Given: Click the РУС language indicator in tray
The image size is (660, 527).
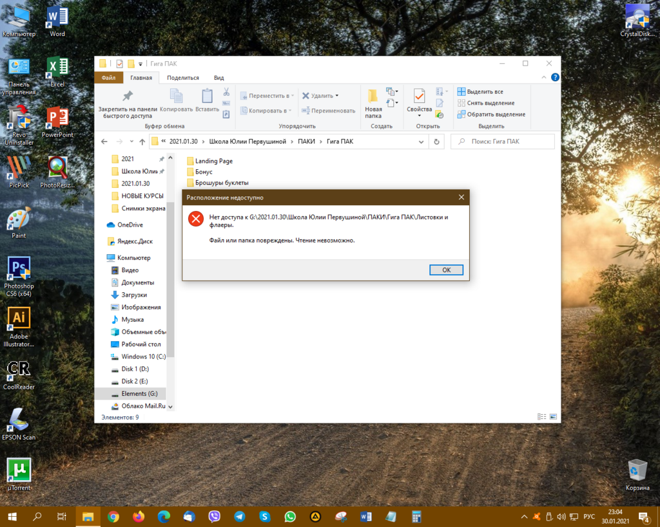Looking at the screenshot, I should click(x=589, y=517).
